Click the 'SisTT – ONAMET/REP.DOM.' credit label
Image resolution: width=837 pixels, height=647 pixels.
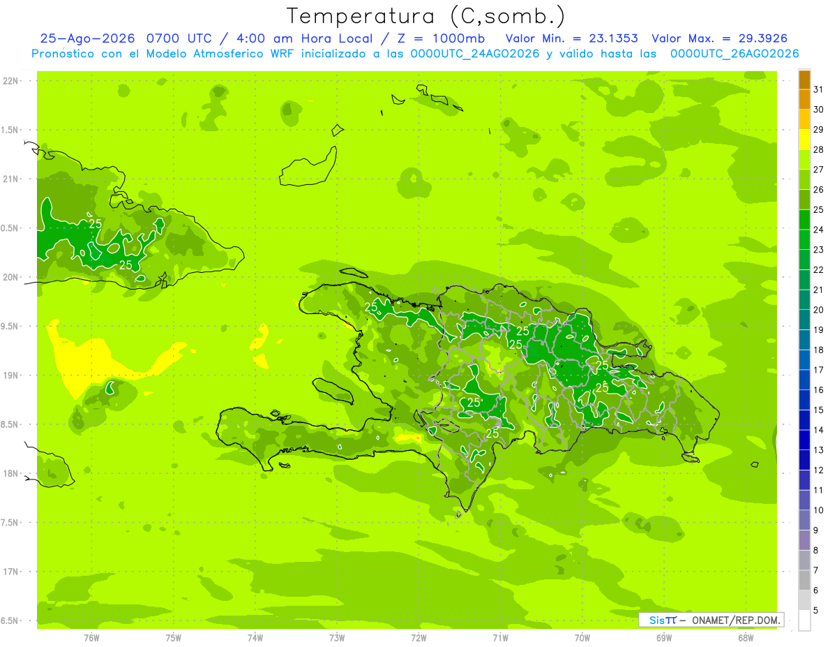click(x=711, y=620)
